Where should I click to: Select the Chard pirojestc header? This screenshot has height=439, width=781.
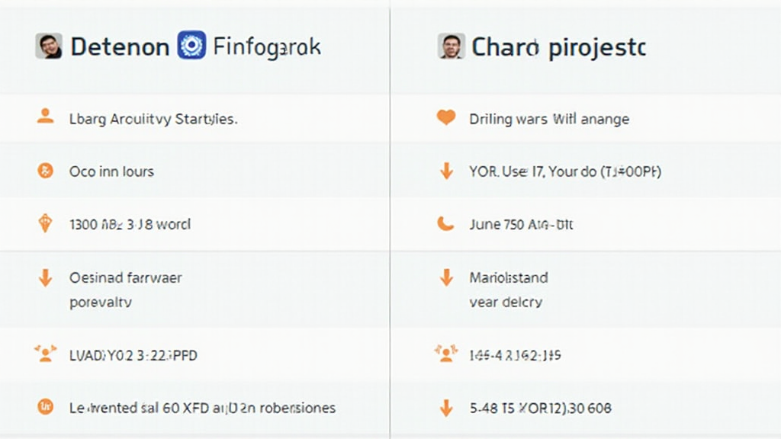tap(558, 46)
